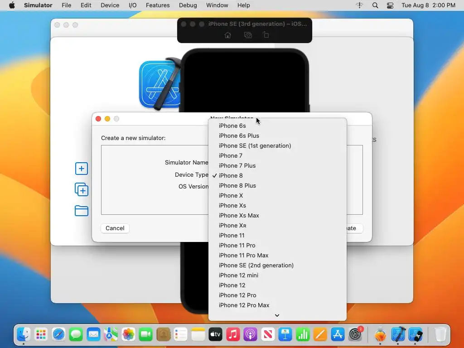
Task: Open FaceTime from the Dock
Action: 145,335
